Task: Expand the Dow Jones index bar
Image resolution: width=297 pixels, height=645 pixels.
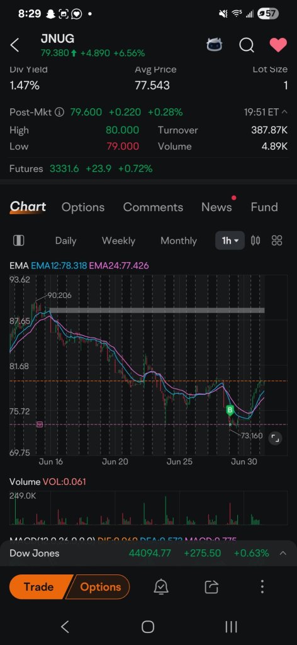Action: 283,553
